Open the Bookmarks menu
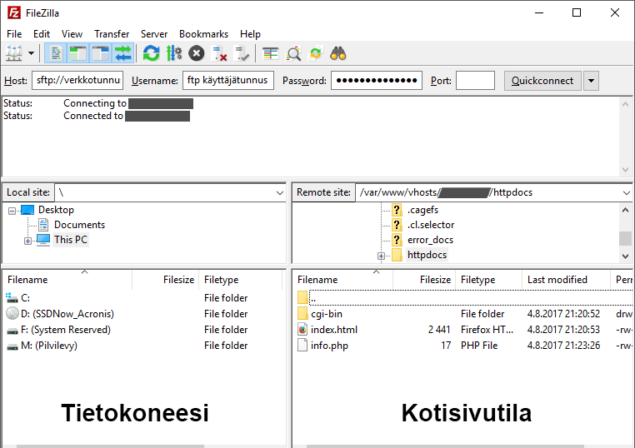 pyautogui.click(x=203, y=34)
